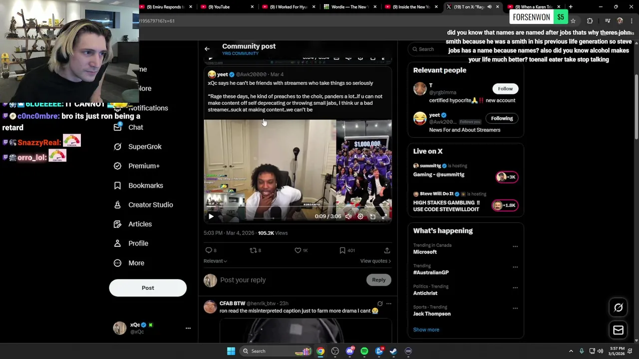The image size is (639, 359).
Task: Share the post with the upload icon
Action: tap(387, 250)
